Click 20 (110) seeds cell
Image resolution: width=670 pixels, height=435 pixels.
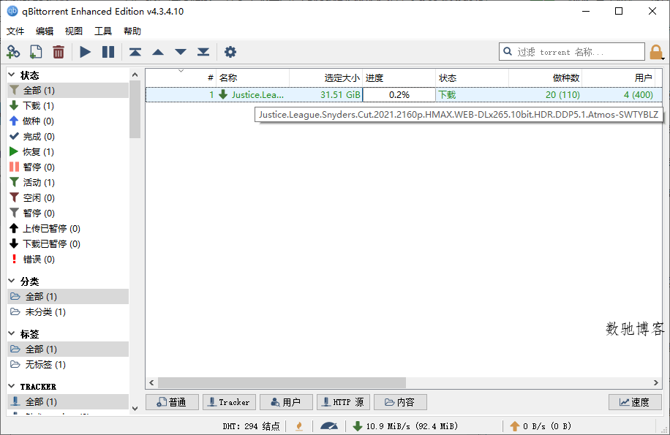[545, 94]
